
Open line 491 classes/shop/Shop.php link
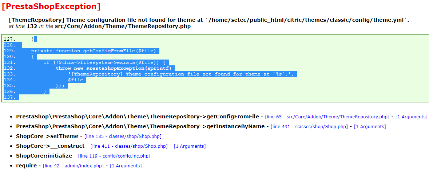[x=309, y=127]
